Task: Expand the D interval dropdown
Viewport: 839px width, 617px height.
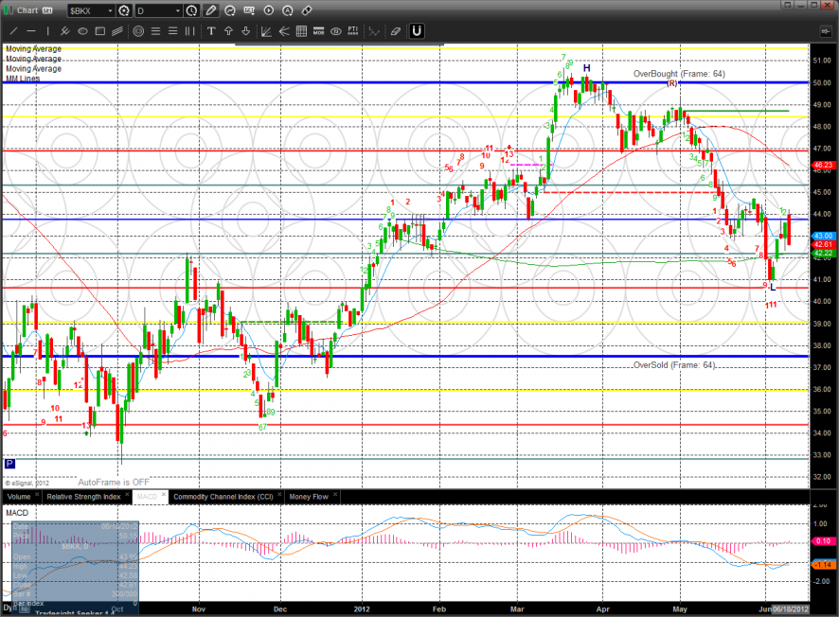Action: (179, 10)
